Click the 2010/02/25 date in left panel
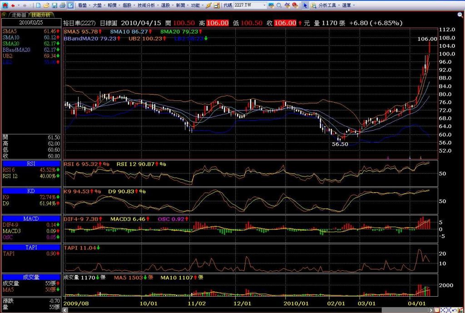The width and height of the screenshot is (465, 313). [31, 23]
